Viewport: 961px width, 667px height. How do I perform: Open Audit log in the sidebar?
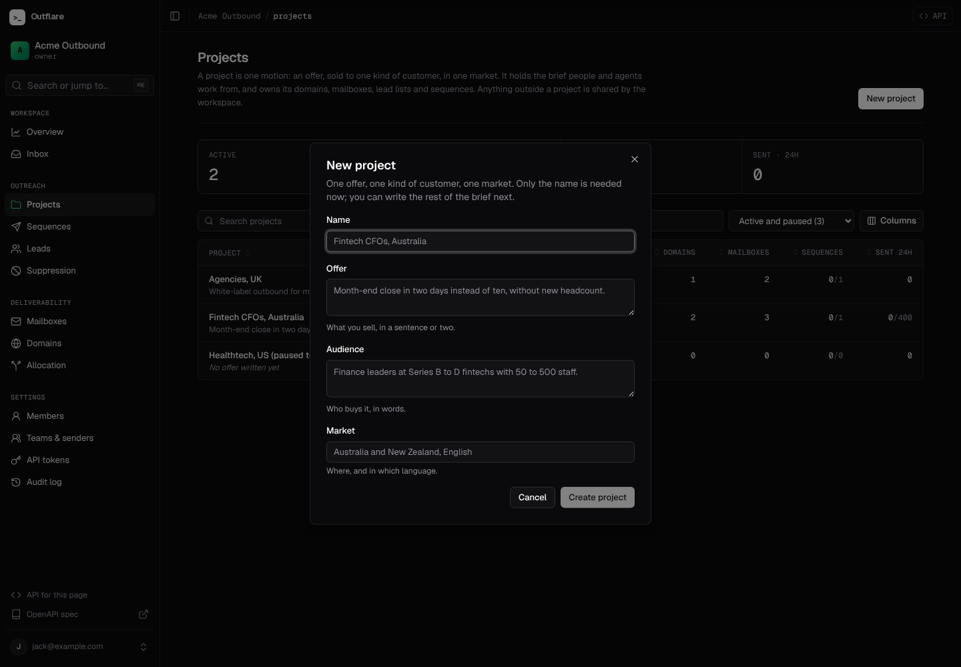80,482
